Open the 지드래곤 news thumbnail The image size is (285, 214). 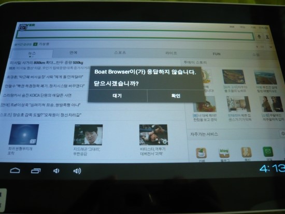pyautogui.click(x=88, y=135)
